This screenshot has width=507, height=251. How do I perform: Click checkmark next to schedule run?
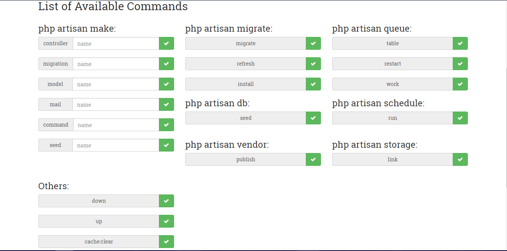coord(460,118)
